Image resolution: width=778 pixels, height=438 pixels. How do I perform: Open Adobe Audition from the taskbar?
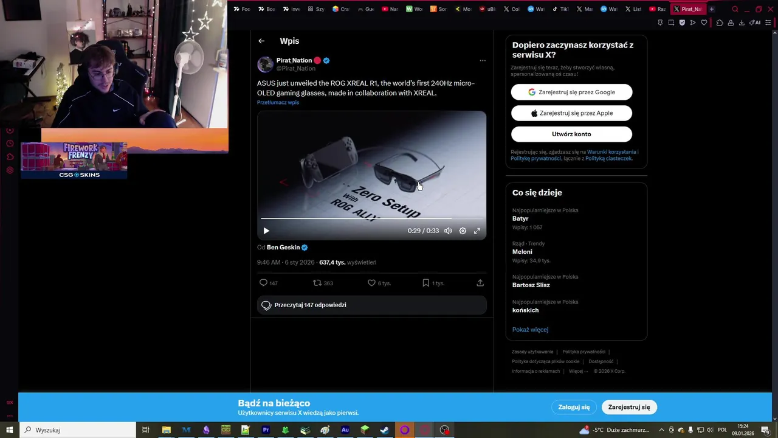click(x=345, y=430)
